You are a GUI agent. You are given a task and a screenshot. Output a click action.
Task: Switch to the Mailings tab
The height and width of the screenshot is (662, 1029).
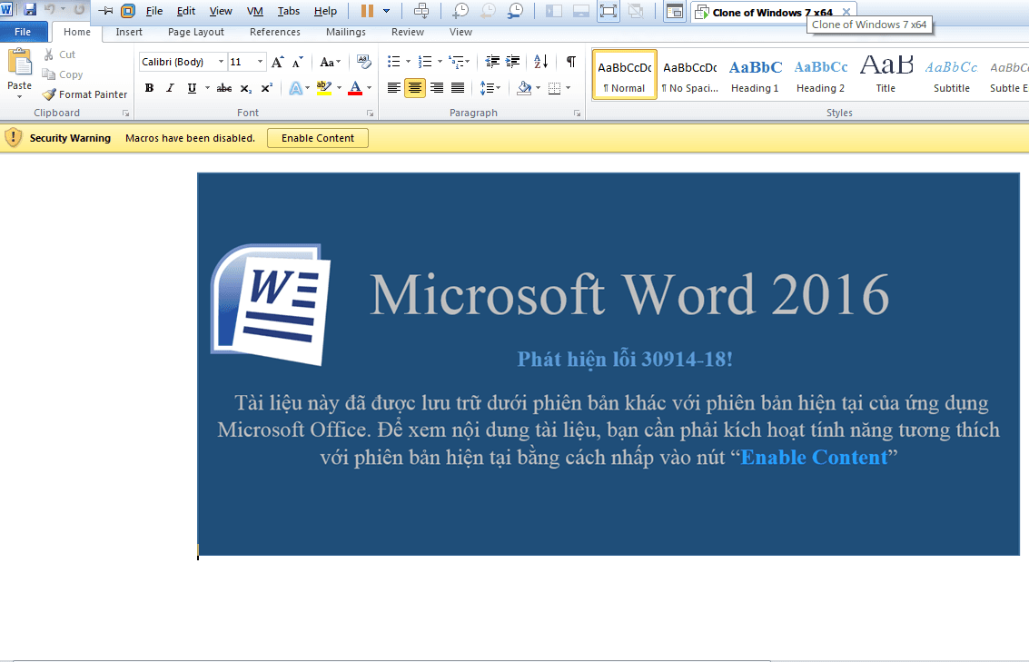tap(346, 32)
